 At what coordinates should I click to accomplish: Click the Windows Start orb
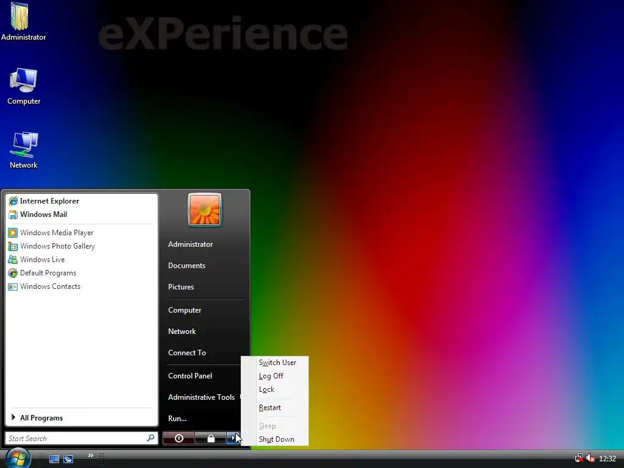[18, 458]
